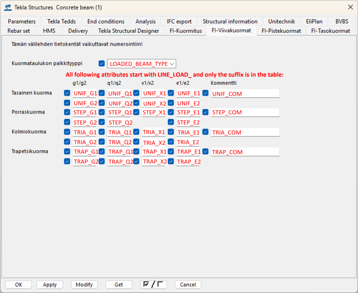Open the EliPlan tab
The width and height of the screenshot is (358, 293).
[x=314, y=22]
